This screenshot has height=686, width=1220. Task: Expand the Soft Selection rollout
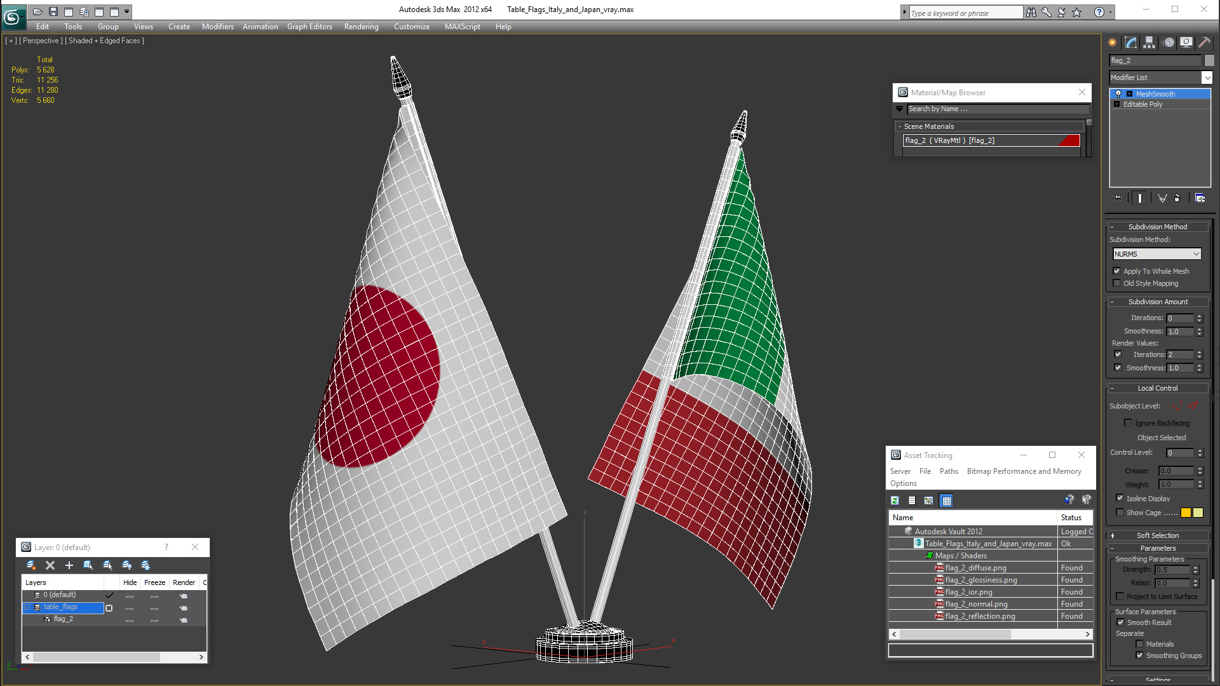[x=1157, y=535]
